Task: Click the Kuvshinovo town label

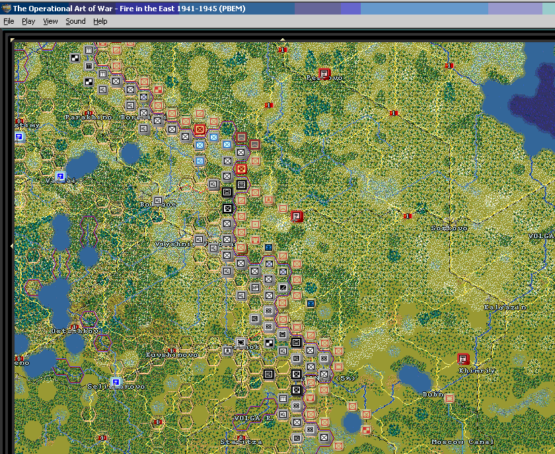Action: tap(172, 354)
